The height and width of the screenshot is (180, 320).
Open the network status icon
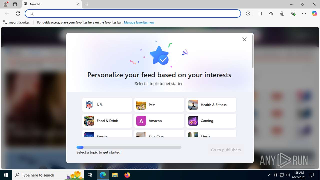pos(282,175)
